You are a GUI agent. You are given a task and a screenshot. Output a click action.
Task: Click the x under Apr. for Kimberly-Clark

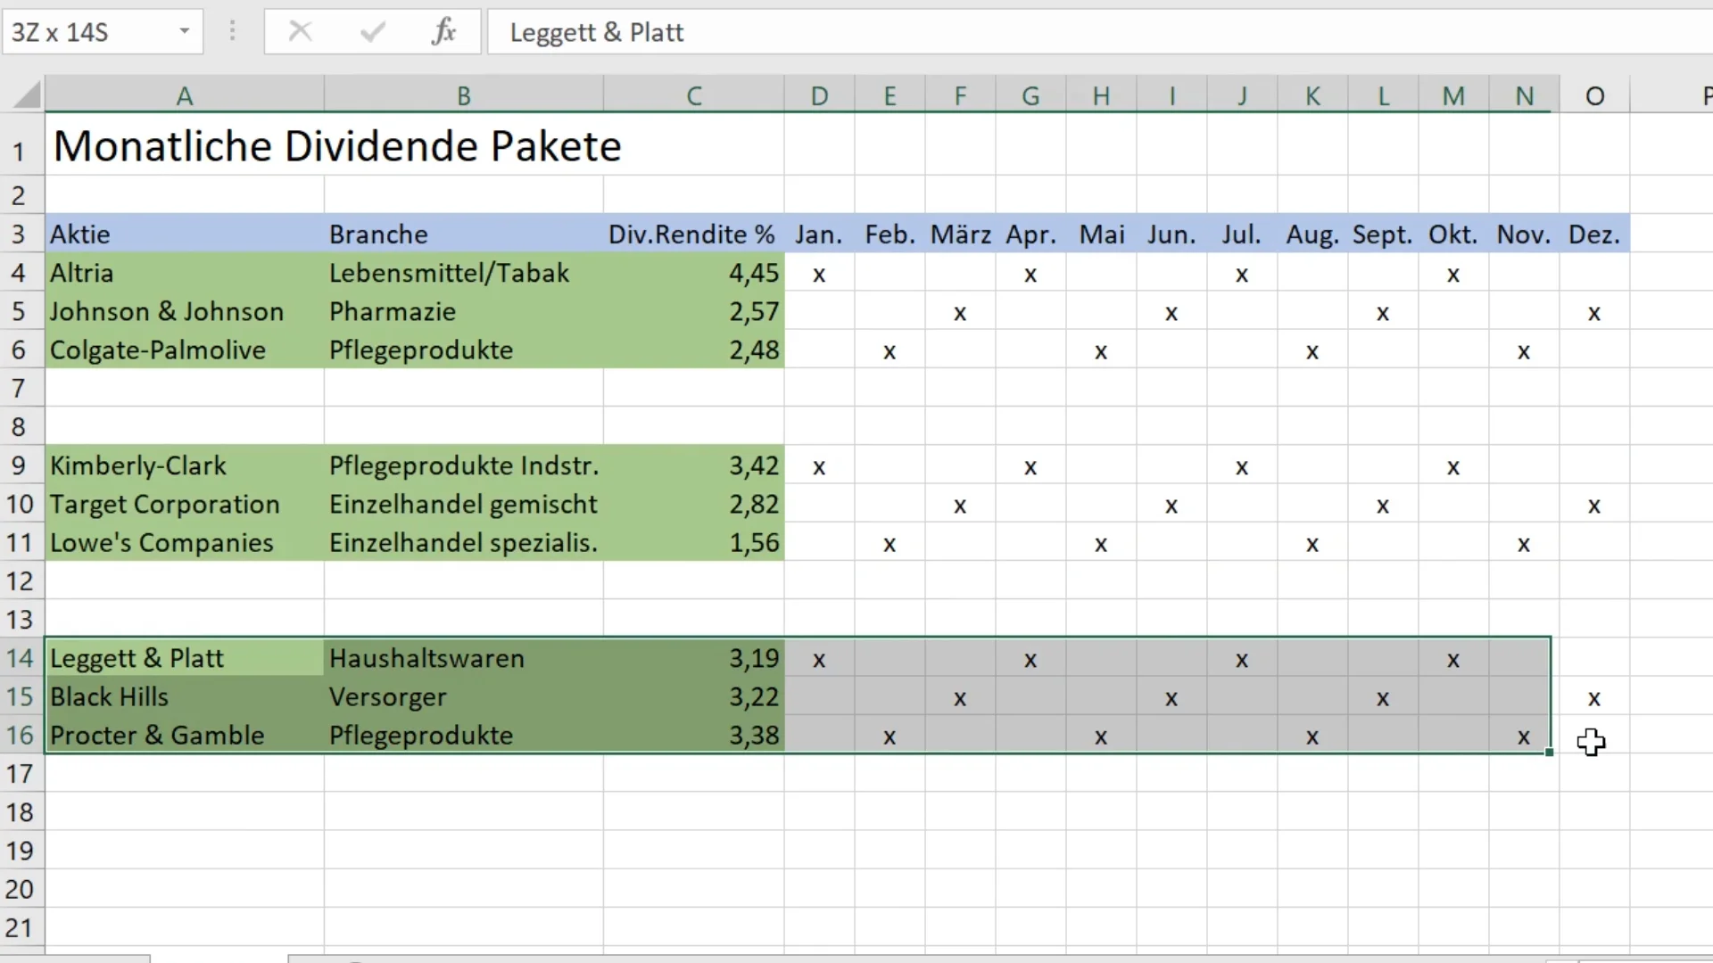coord(1030,467)
